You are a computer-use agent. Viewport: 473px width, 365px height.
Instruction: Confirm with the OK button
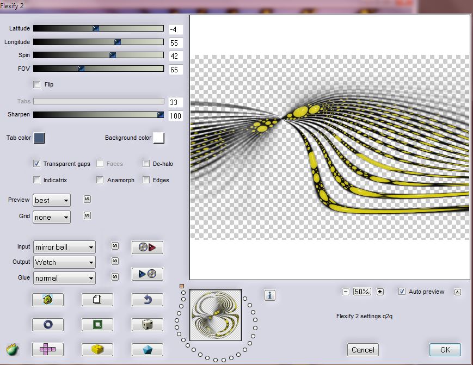445,350
